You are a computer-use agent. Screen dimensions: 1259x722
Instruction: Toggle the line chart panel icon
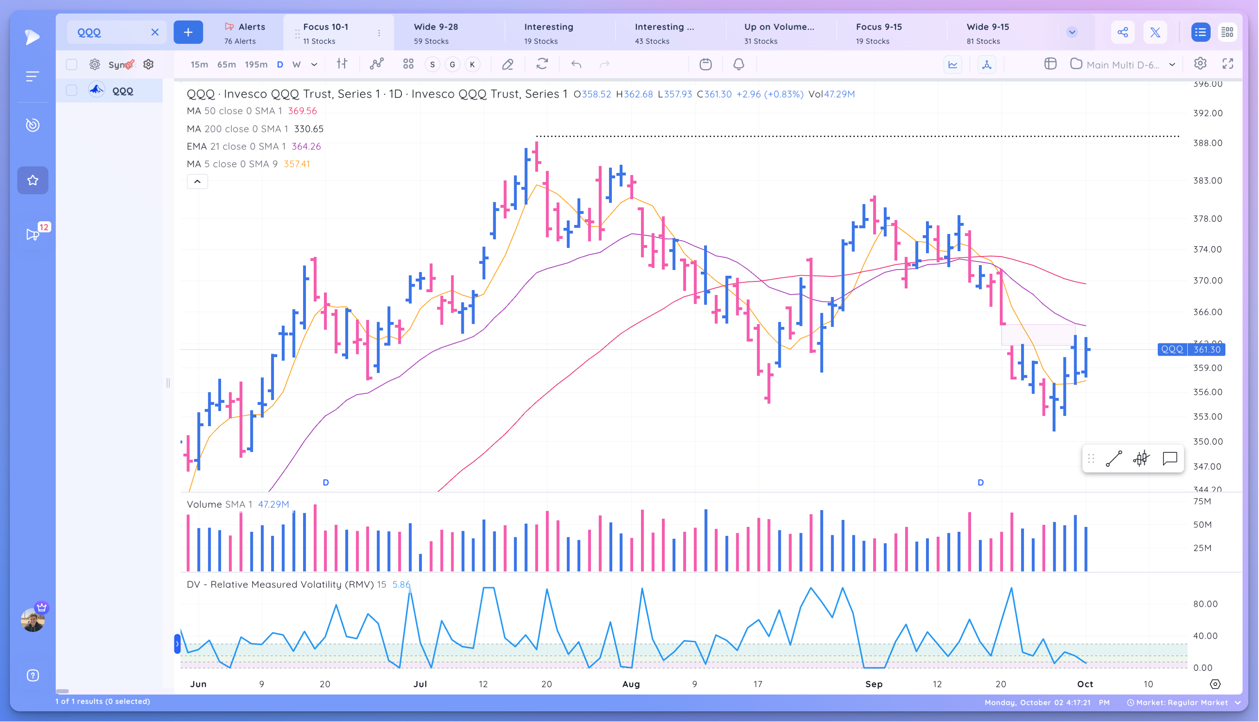(953, 64)
